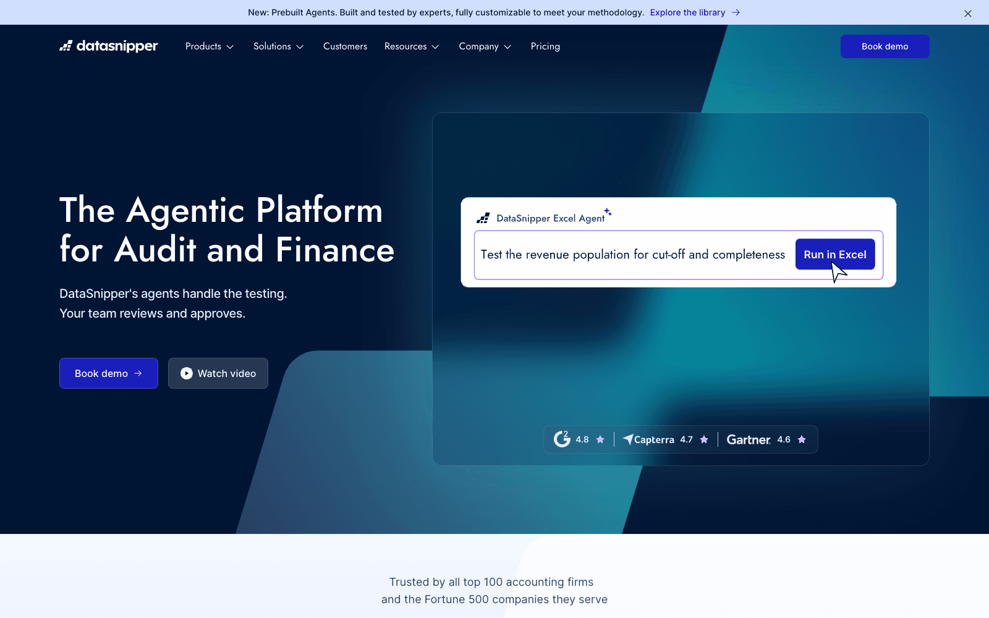This screenshot has width=989, height=618.
Task: Go to the Customers page
Action: tap(345, 46)
